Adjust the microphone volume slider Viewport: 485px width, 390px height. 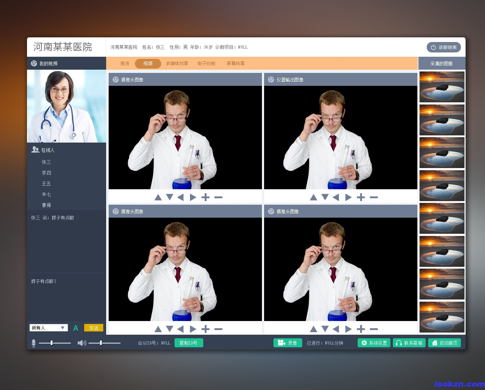pyautogui.click(x=52, y=343)
